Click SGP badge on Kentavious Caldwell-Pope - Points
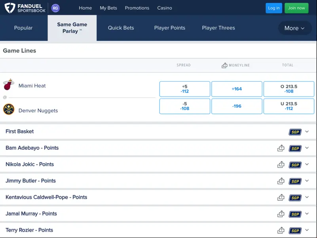 tap(295, 198)
